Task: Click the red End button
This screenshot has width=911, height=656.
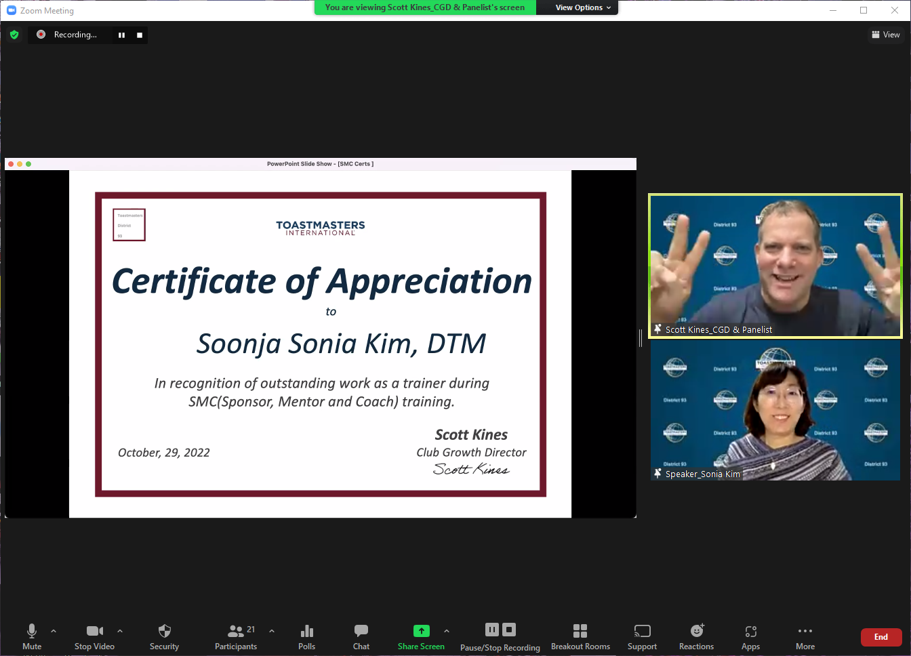Action: tap(881, 637)
